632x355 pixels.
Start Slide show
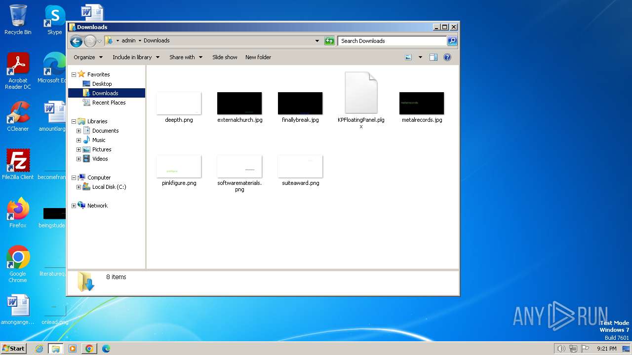(x=225, y=57)
